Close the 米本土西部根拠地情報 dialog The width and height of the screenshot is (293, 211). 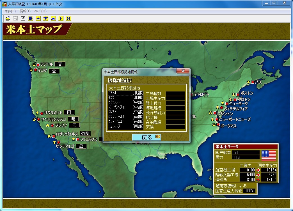point(183,71)
